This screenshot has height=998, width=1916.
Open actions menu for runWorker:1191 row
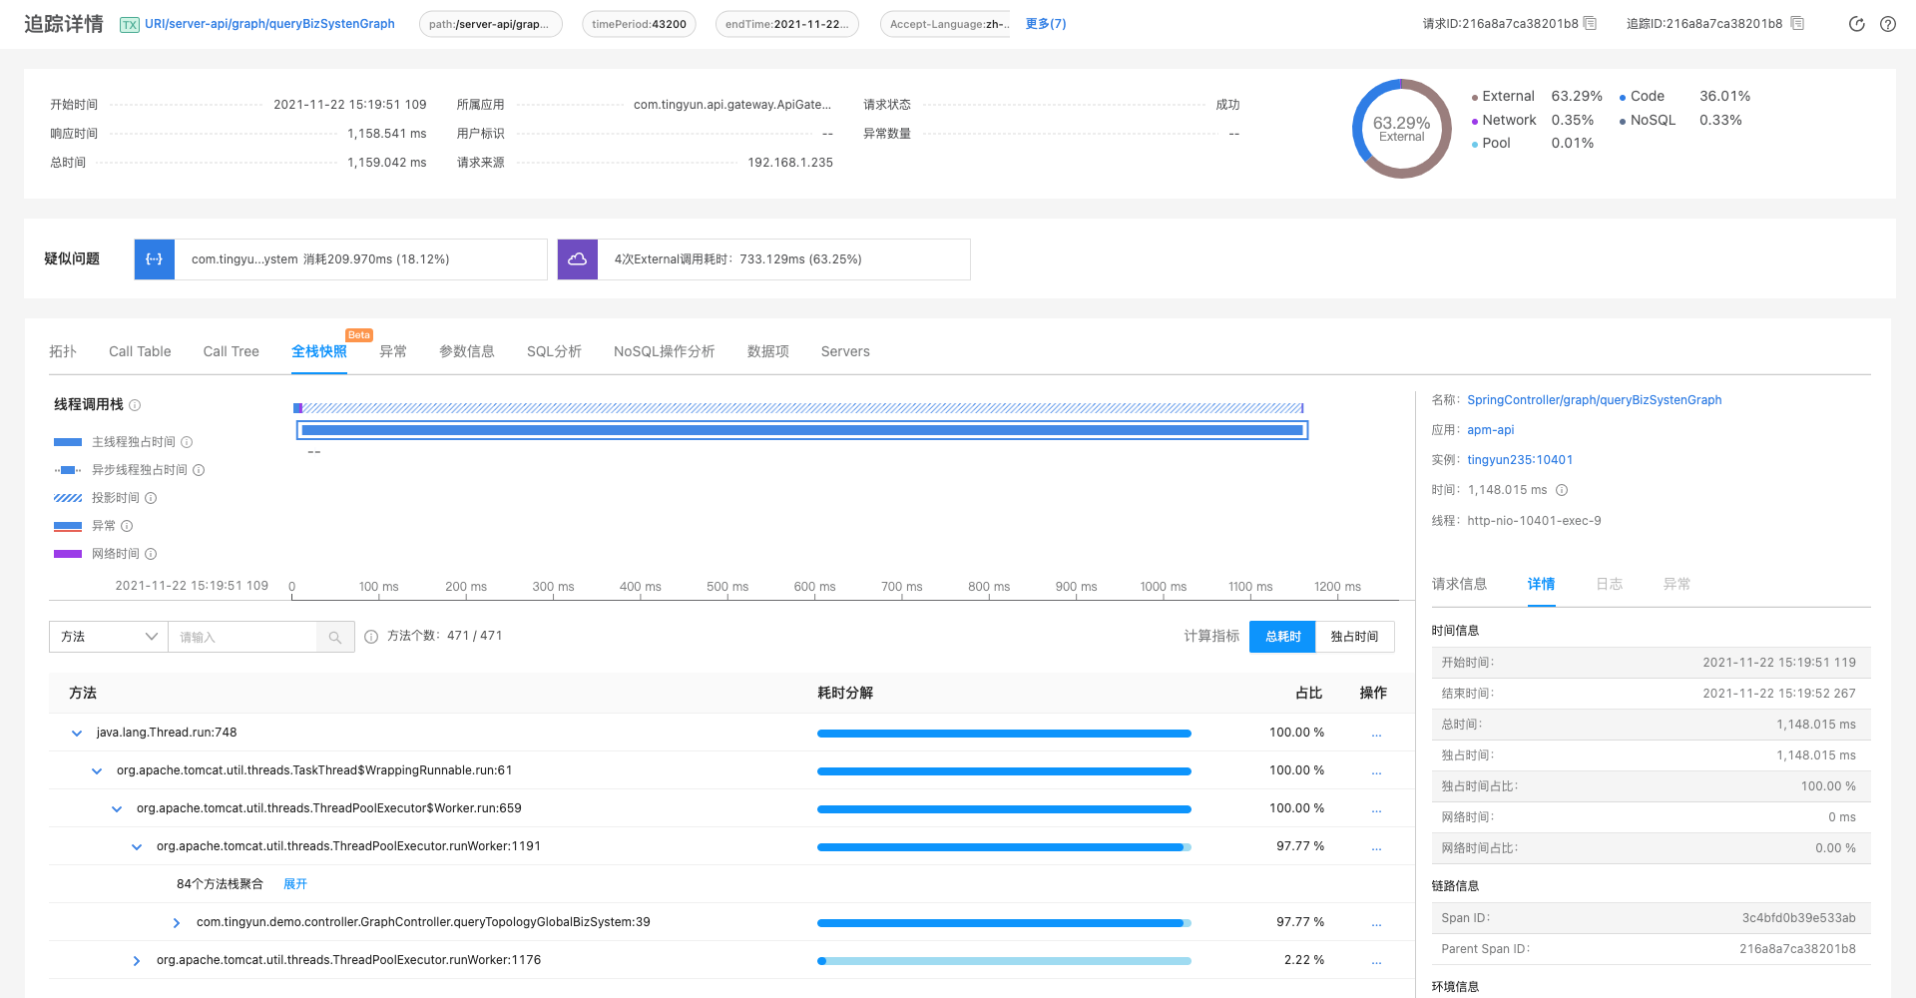click(x=1376, y=847)
